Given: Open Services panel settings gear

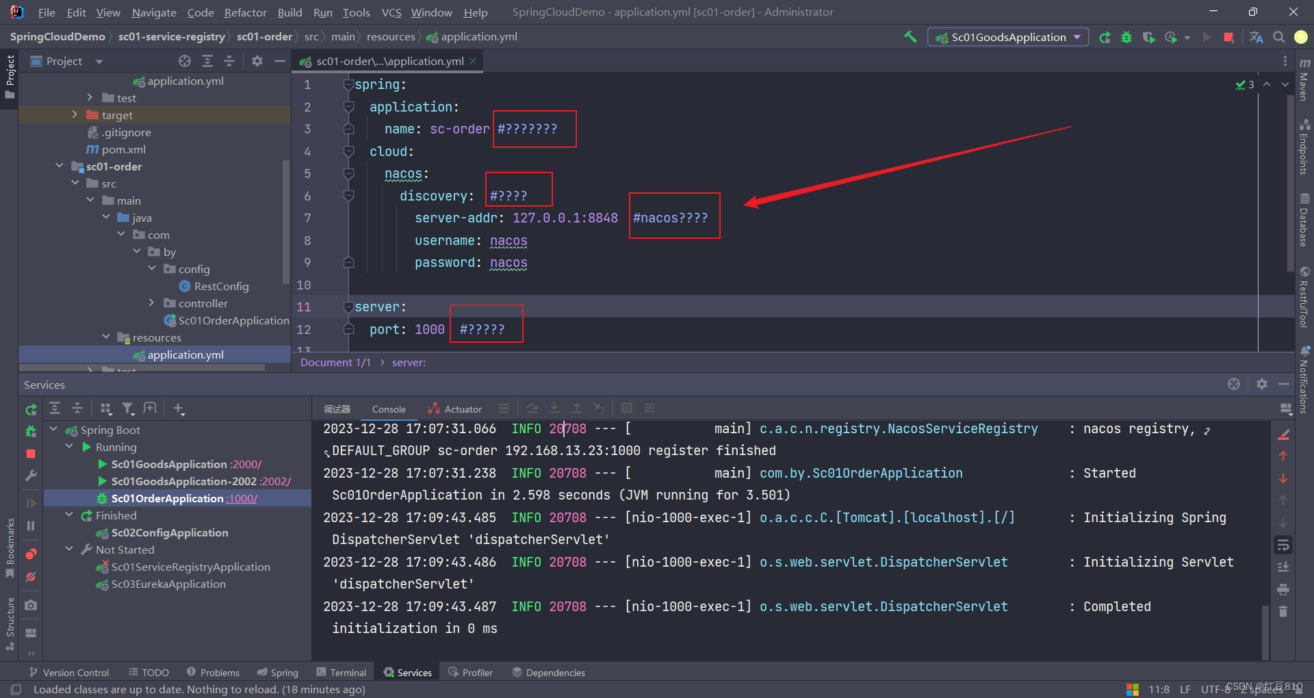Looking at the screenshot, I should click(1262, 384).
